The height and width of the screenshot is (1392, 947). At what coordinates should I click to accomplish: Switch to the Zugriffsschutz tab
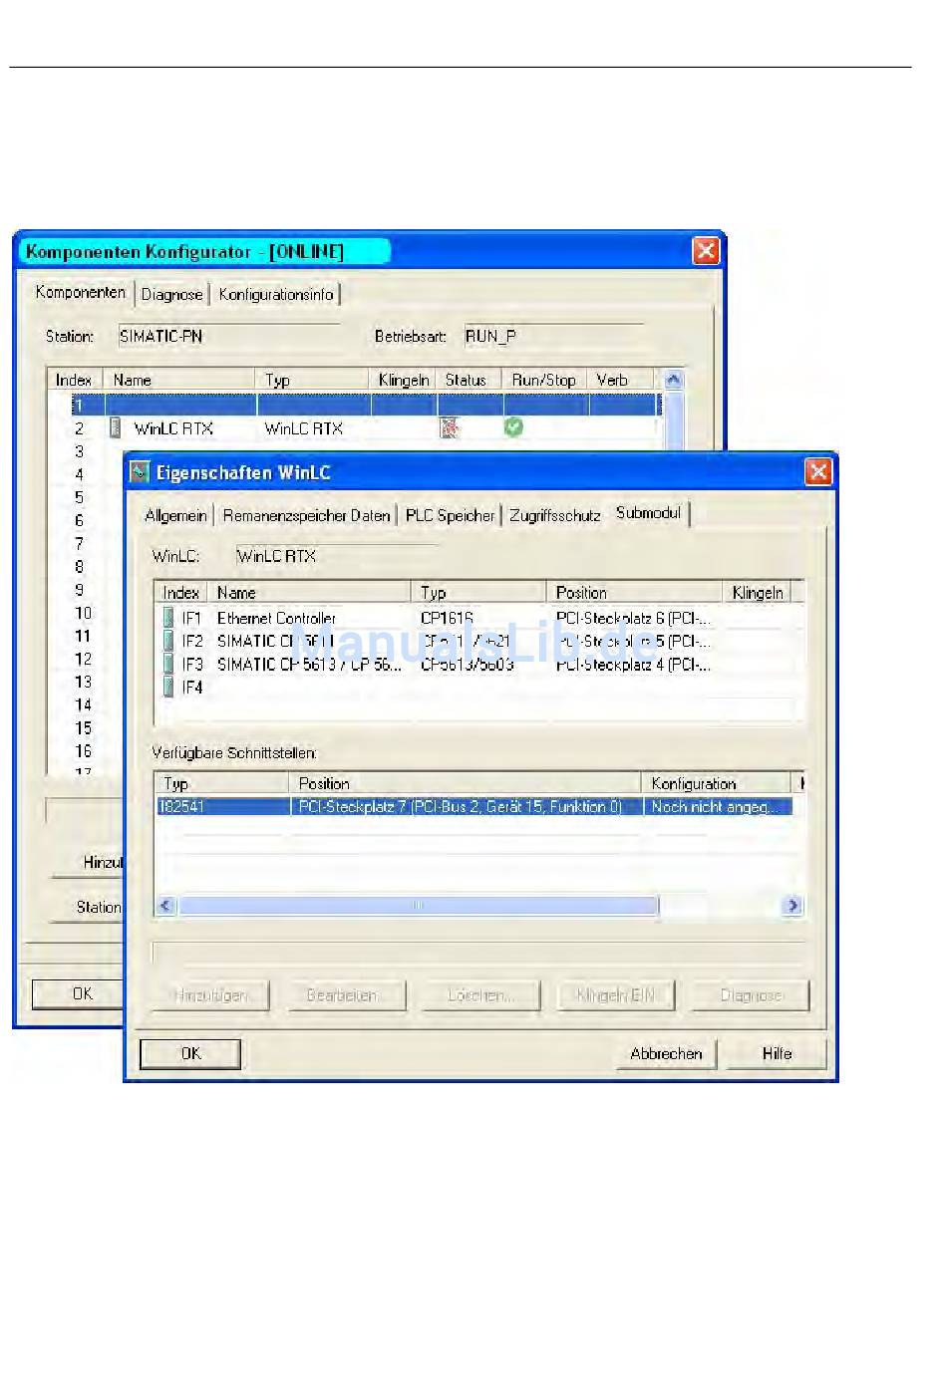(x=555, y=515)
